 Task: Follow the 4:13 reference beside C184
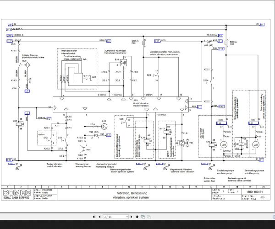click(221, 107)
